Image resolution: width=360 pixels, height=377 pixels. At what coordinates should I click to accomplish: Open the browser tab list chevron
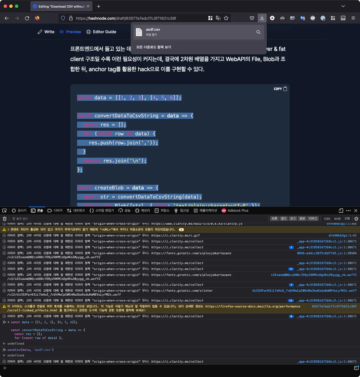343,6
